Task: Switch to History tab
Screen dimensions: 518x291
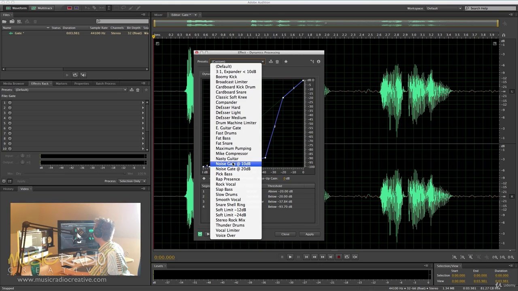Action: [x=8, y=189]
